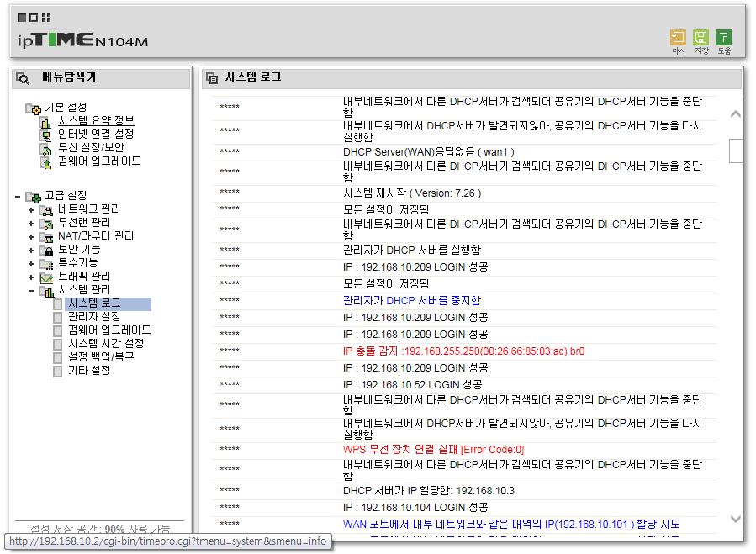Click the 저장 (save) icon
Image resolution: width=756 pixels, height=554 pixels.
tap(700, 38)
